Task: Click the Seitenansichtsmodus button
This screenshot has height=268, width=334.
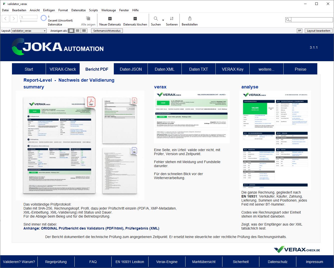Action: click(107, 31)
